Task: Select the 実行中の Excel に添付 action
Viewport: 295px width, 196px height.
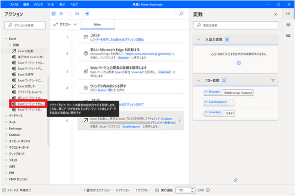Action: [x=28, y=57]
